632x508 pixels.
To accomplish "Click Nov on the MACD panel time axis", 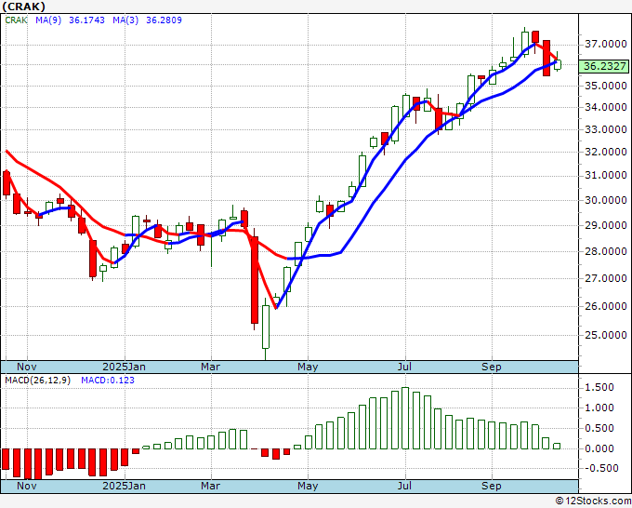I will (27, 486).
